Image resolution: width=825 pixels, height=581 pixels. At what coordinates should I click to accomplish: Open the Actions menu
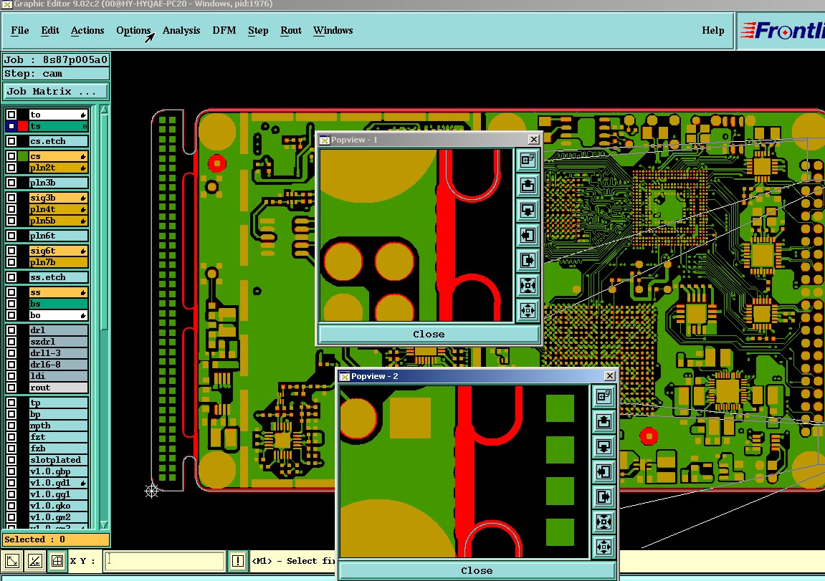tap(87, 31)
